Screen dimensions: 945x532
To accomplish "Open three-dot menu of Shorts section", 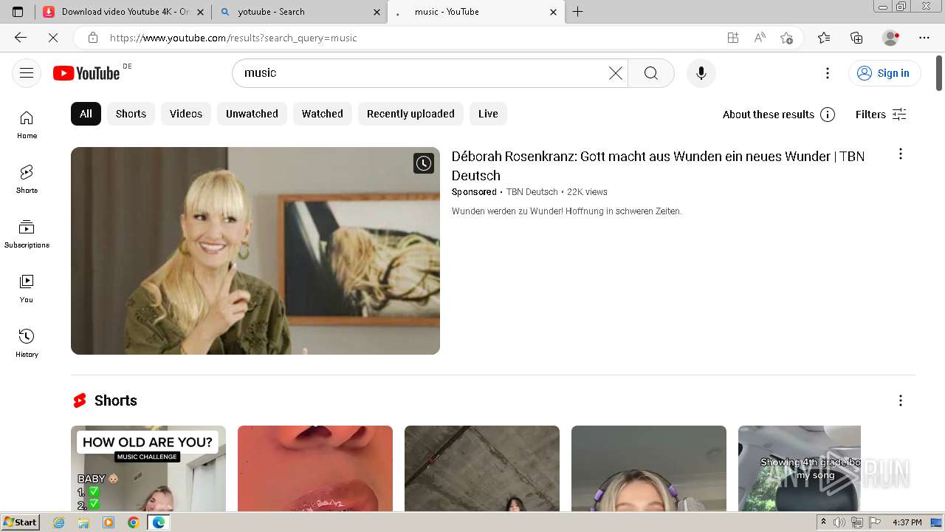I will point(900,400).
